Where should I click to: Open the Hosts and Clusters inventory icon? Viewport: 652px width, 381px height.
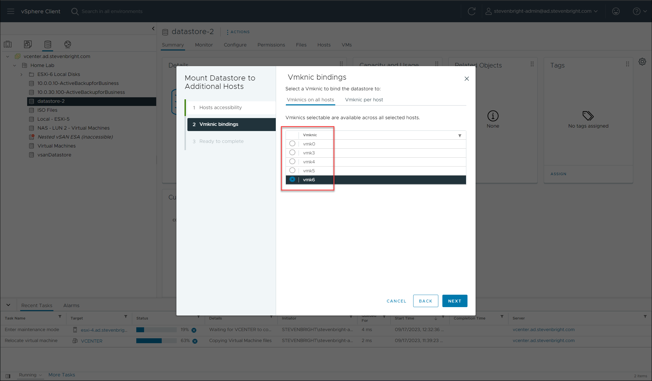(x=8, y=44)
